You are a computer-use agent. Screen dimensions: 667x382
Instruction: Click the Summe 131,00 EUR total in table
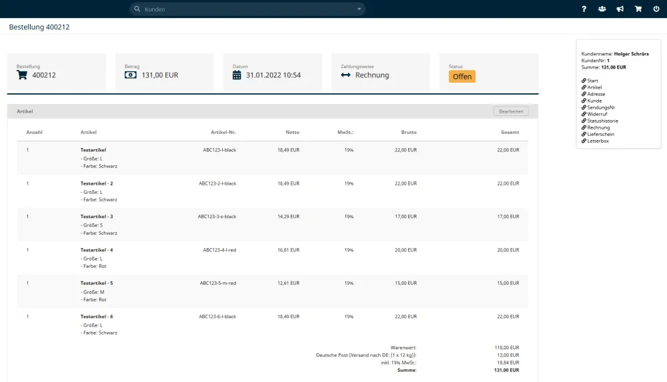[x=507, y=370]
